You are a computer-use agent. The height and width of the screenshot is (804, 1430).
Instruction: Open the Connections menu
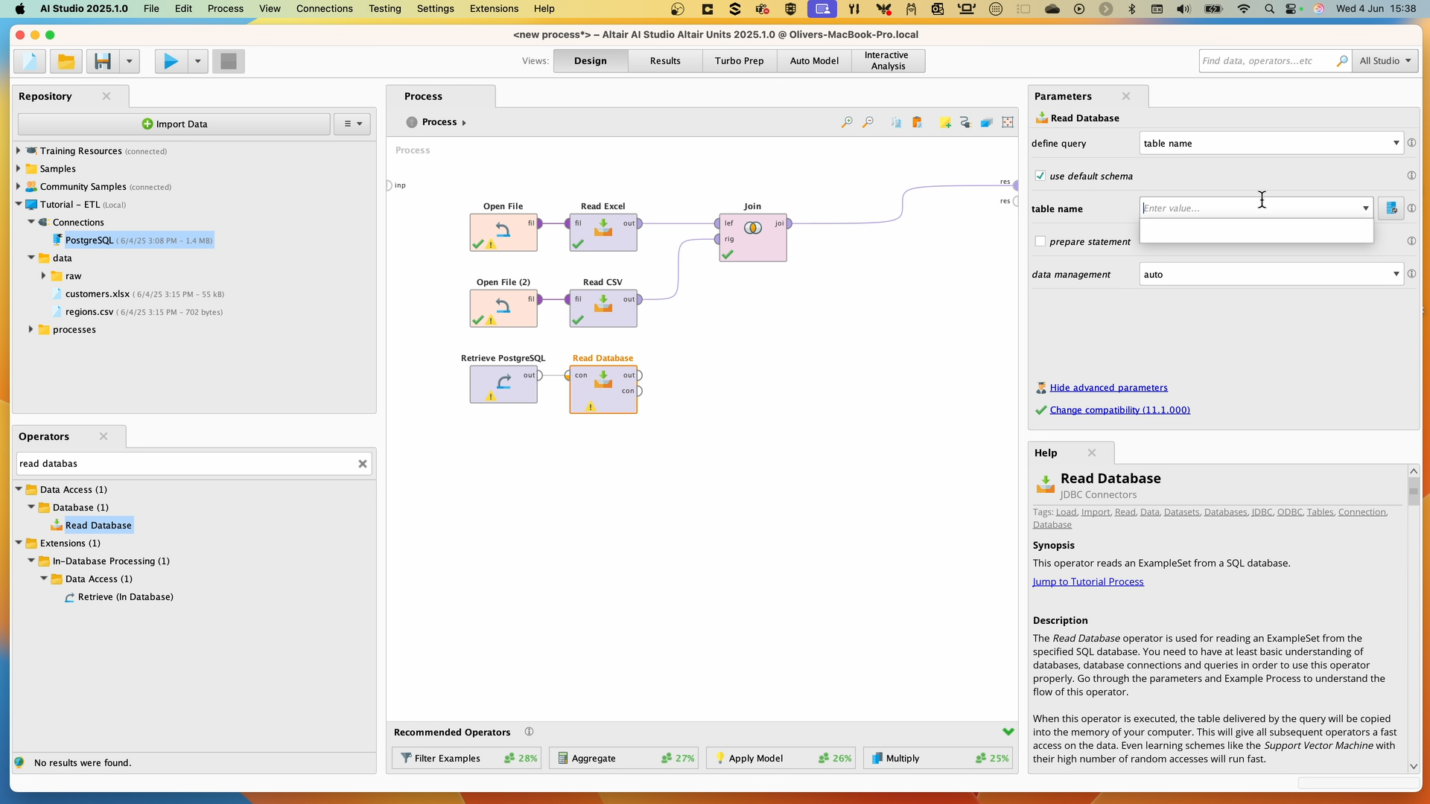pos(324,9)
